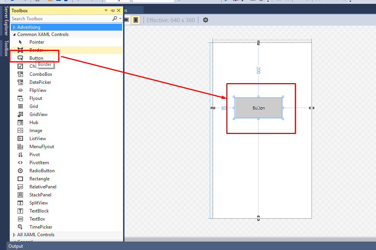Toggle the bottom margin anchor link
Image resolution: width=376 pixels, height=250 pixels.
(x=258, y=218)
